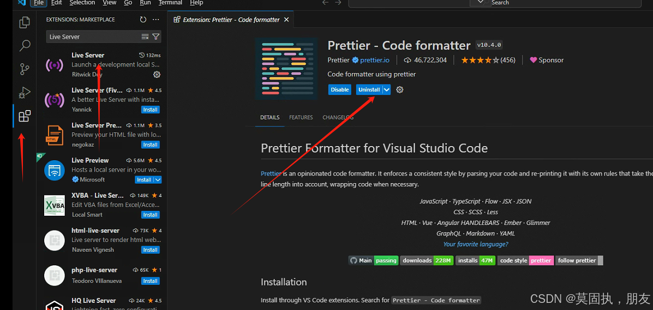The width and height of the screenshot is (653, 310).
Task: Open the prettier.io publisher link
Action: pyautogui.click(x=375, y=60)
